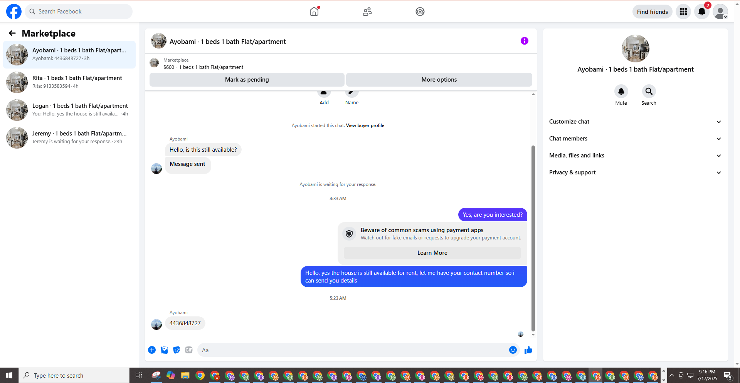Viewport: 740px width, 383px height.
Task: Open the Friends icon in top navigation
Action: coord(367,12)
